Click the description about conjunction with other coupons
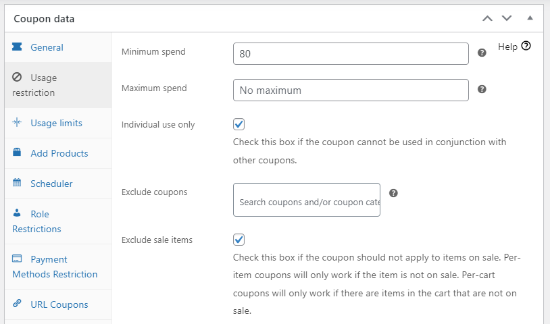 pyautogui.click(x=370, y=151)
